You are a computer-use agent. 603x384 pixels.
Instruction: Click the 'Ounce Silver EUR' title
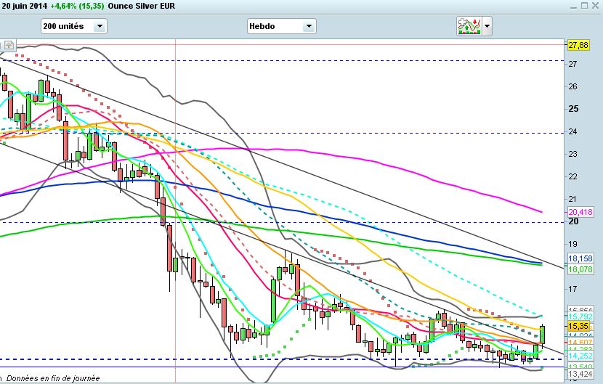point(141,6)
